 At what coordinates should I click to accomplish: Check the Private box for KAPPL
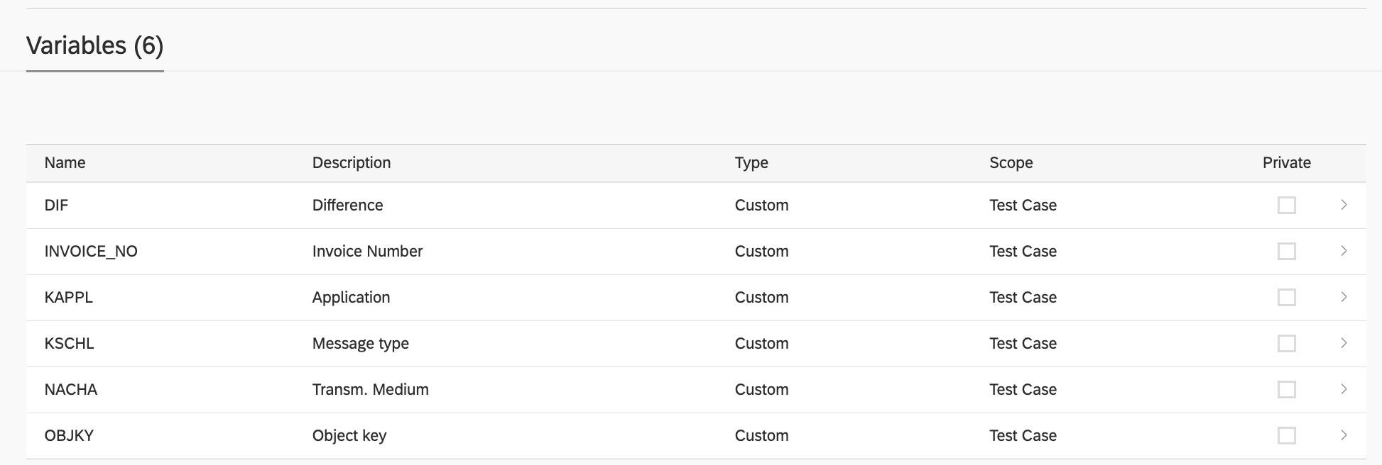click(x=1286, y=298)
